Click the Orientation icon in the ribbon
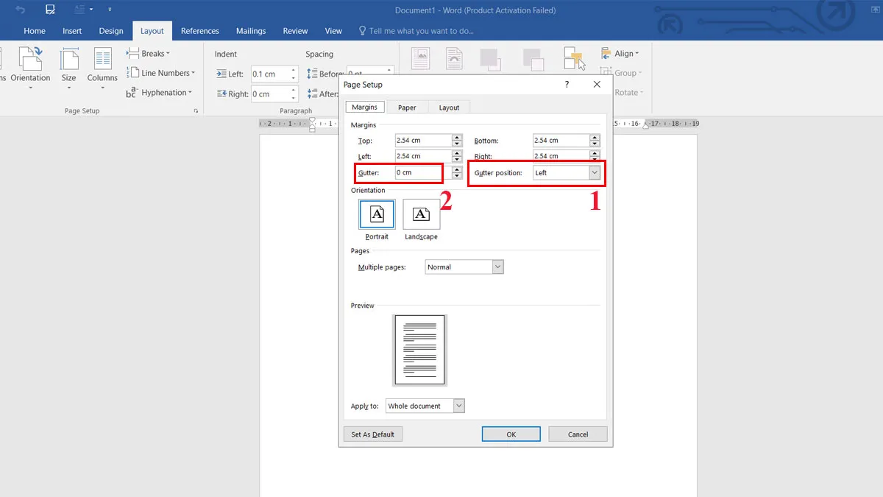 (x=30, y=60)
